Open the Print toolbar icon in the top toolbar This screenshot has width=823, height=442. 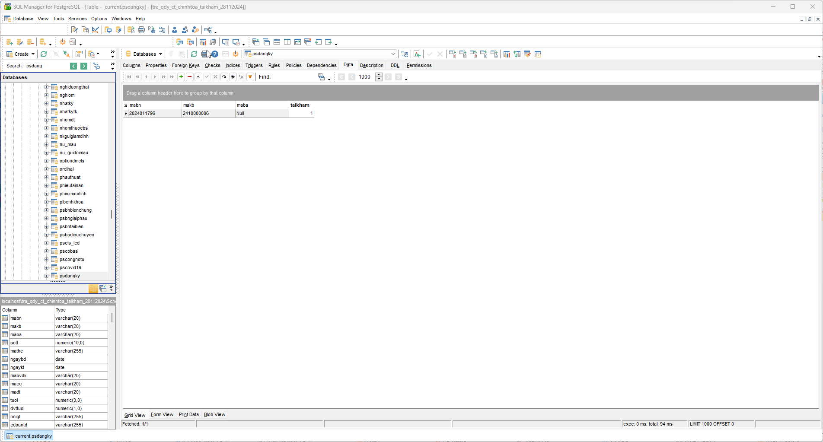click(141, 30)
